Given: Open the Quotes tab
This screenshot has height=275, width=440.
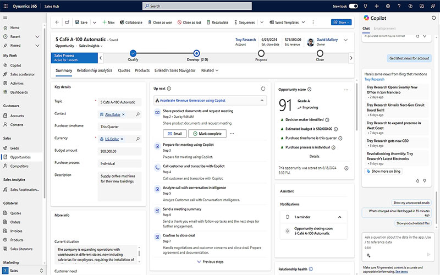Looking at the screenshot, I should 124,70.
